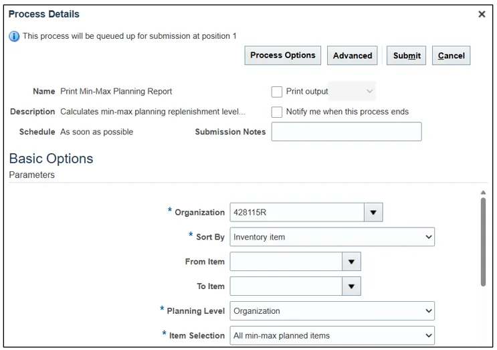Click the Organization input field
Viewport: 497px width, 350px height.
tap(297, 213)
